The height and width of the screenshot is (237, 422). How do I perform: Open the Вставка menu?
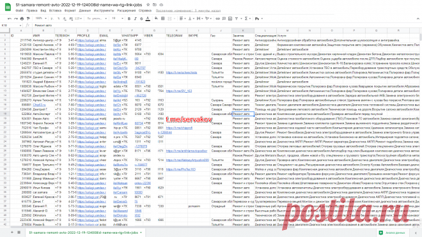click(x=55, y=11)
